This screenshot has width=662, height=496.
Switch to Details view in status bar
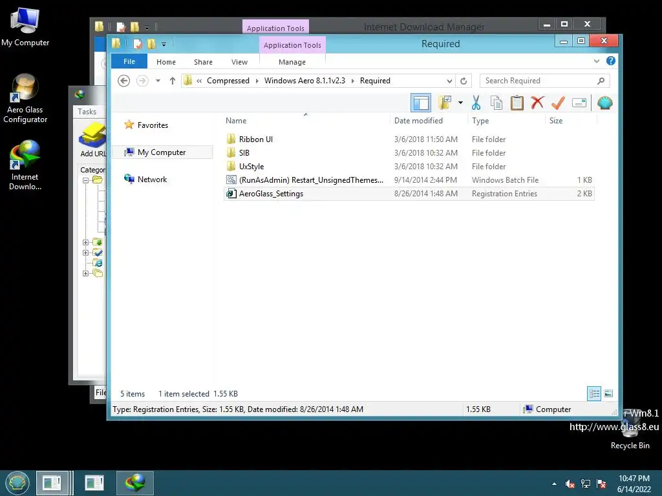coord(594,393)
